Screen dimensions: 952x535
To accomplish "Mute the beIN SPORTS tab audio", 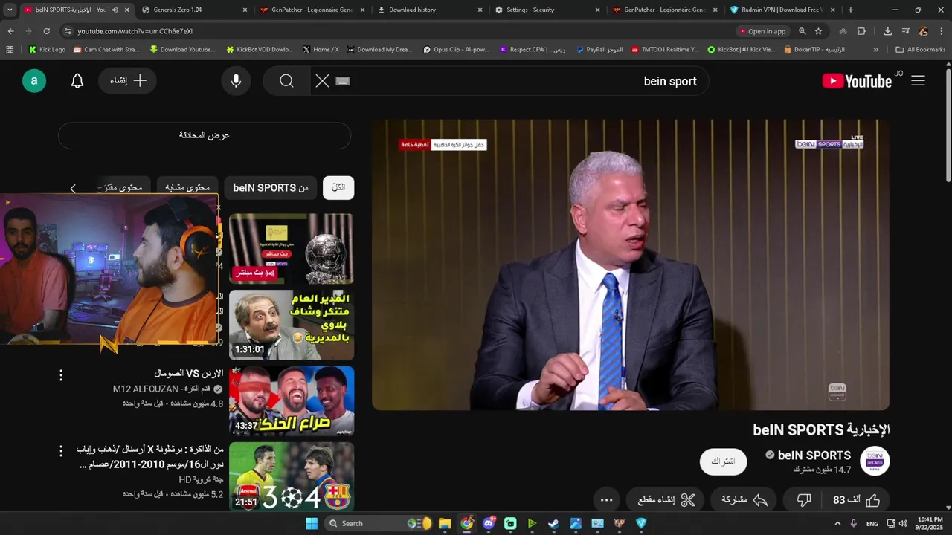I will click(115, 10).
